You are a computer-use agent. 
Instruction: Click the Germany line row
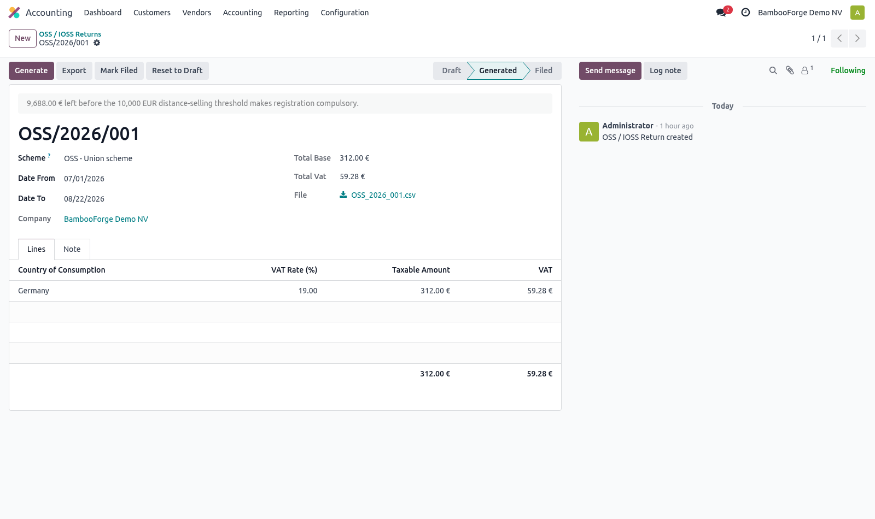[x=285, y=291]
